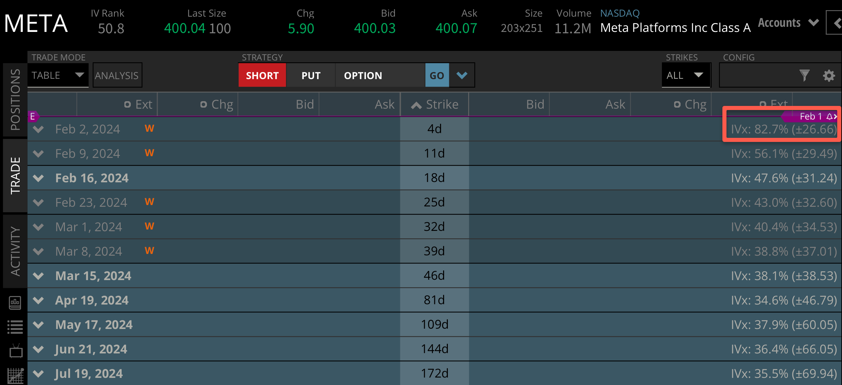
Task: Switch to the ACTIVITY tab
Action: [15, 251]
